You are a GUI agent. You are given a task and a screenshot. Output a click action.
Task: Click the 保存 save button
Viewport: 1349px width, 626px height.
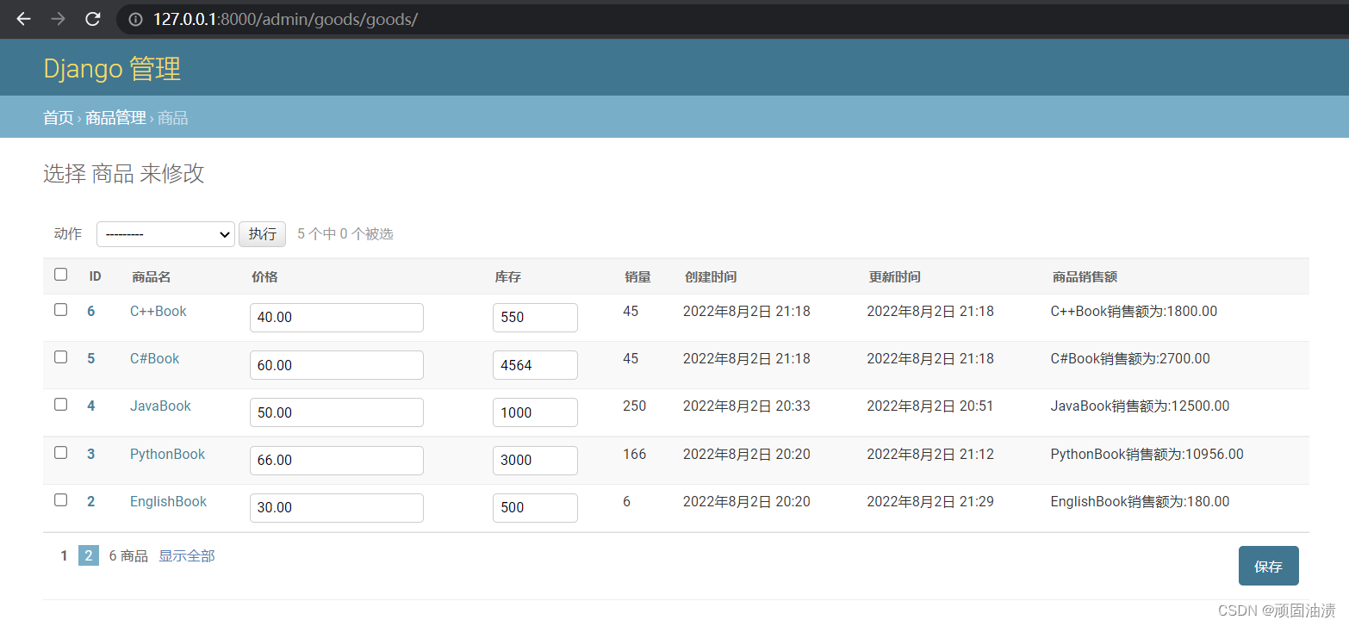(x=1268, y=566)
